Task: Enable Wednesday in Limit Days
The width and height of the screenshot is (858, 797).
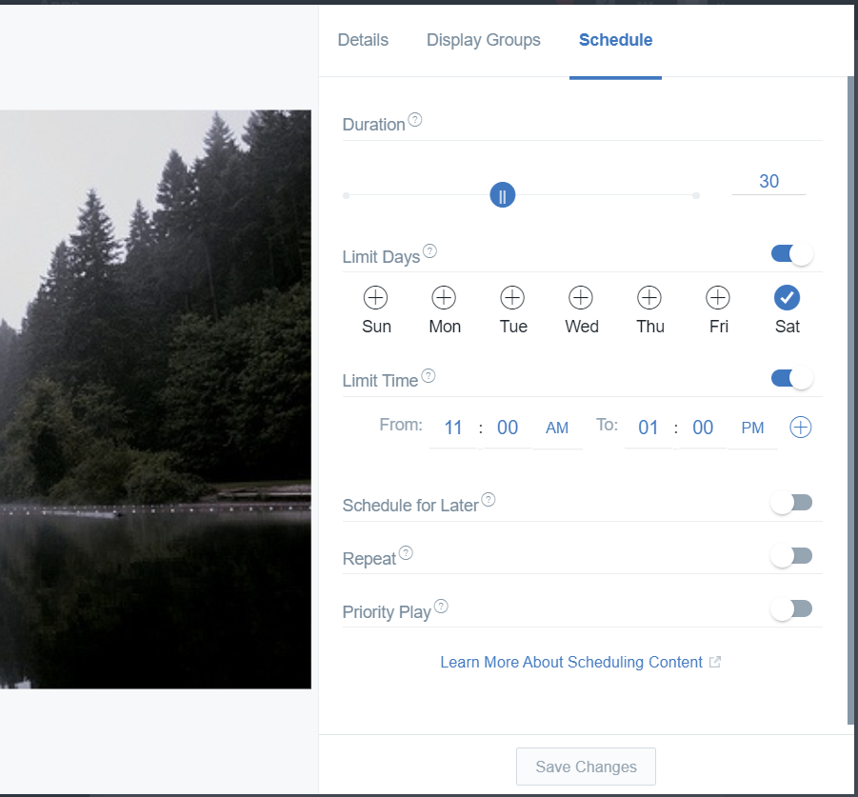Action: click(581, 297)
